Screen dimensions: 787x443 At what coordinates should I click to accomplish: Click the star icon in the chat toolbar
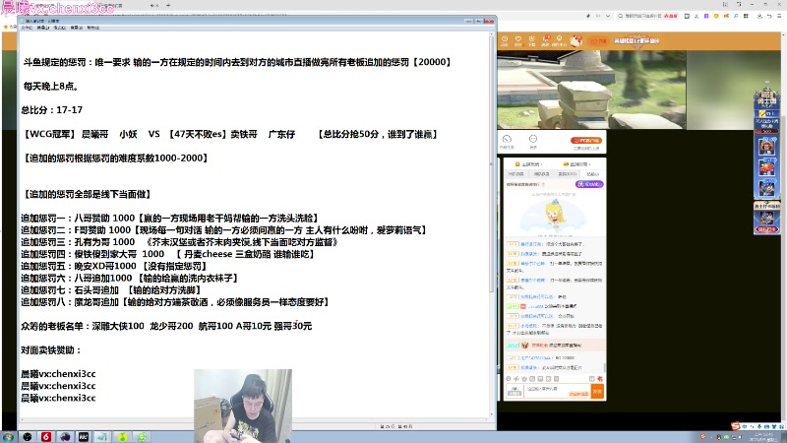pyautogui.click(x=524, y=379)
